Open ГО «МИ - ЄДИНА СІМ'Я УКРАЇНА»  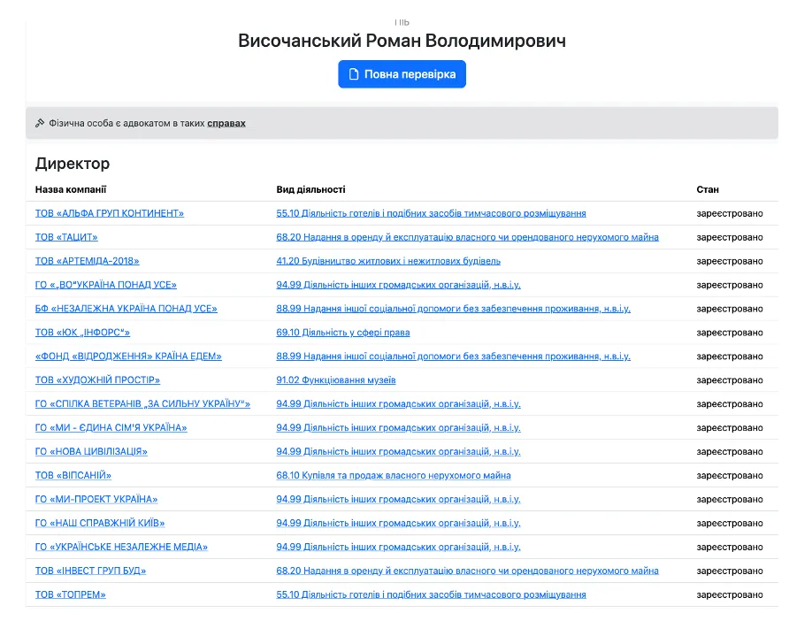tap(111, 428)
